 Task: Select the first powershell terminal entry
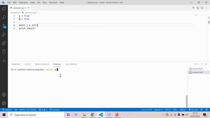tap(199, 69)
